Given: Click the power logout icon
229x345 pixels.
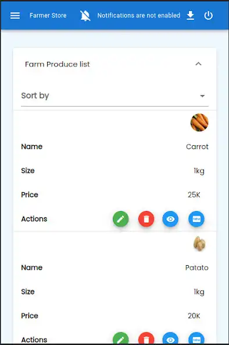Looking at the screenshot, I should click(209, 15).
